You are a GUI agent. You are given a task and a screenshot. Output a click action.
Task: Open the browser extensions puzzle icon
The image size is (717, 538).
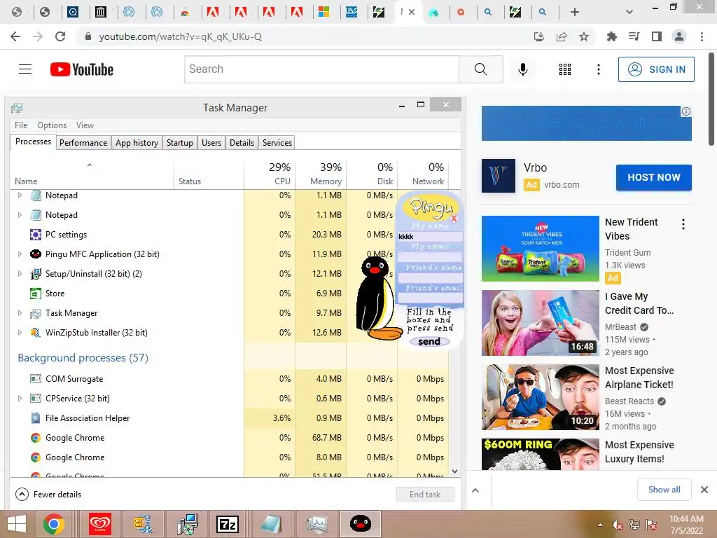click(611, 36)
